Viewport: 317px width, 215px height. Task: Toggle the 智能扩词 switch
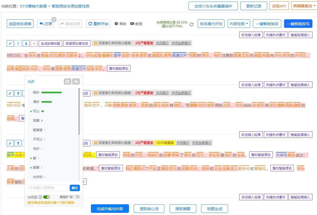77,197
